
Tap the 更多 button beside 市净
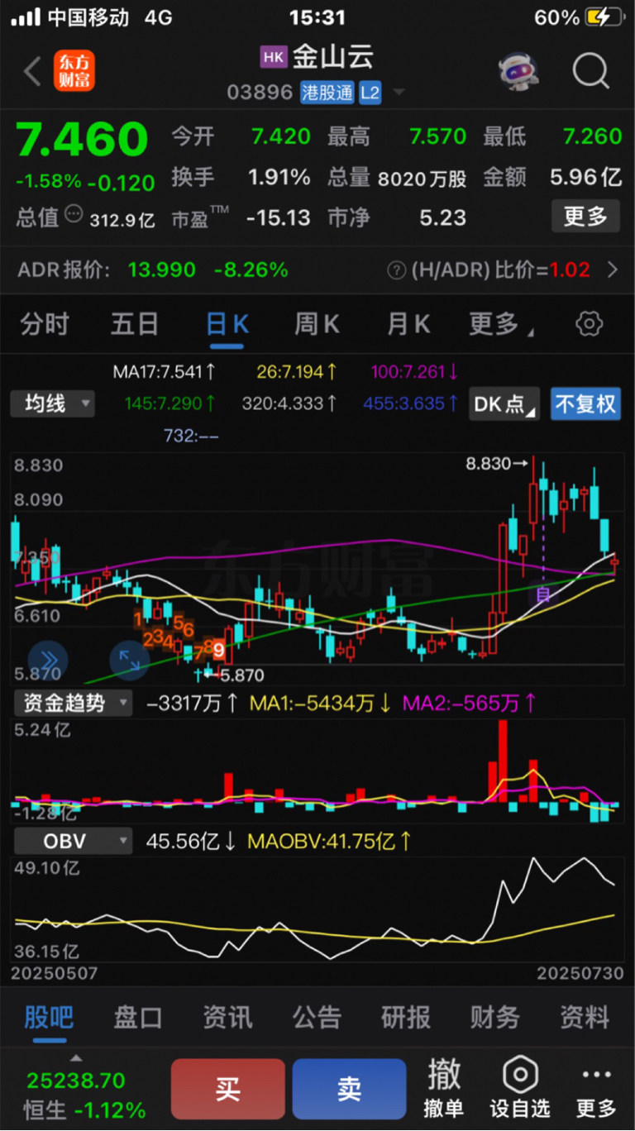[585, 217]
